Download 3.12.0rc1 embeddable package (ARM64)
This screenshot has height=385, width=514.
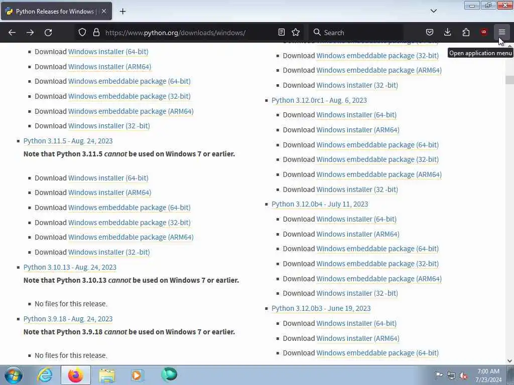(x=379, y=174)
